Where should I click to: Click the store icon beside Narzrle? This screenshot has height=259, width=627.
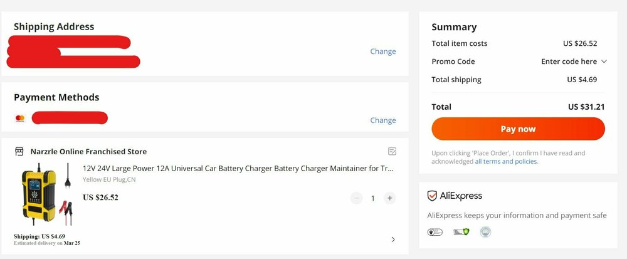pyautogui.click(x=19, y=151)
